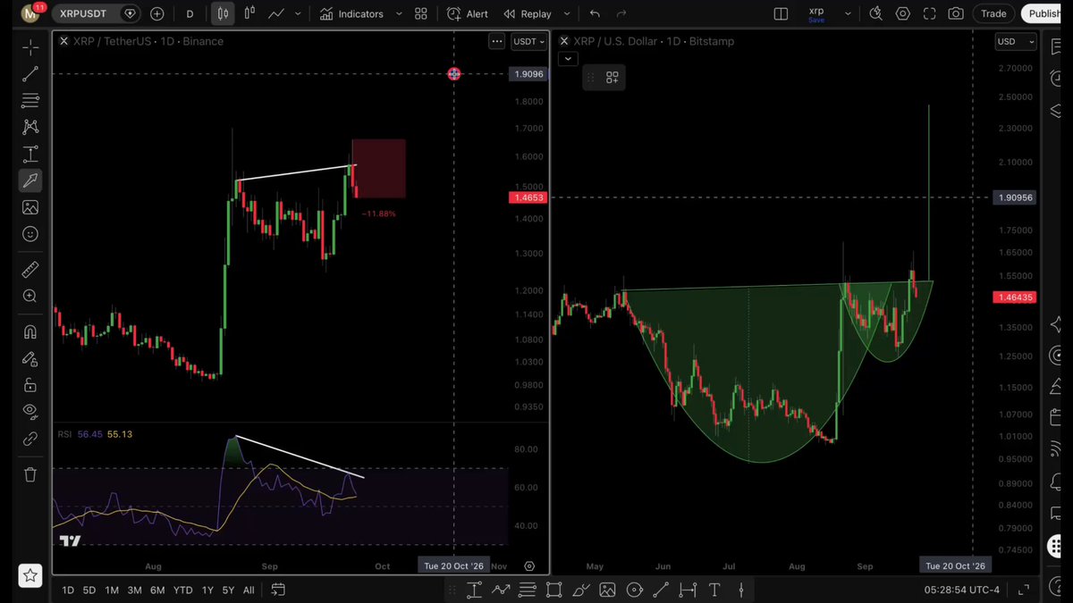Select the YTD time range

tap(182, 590)
